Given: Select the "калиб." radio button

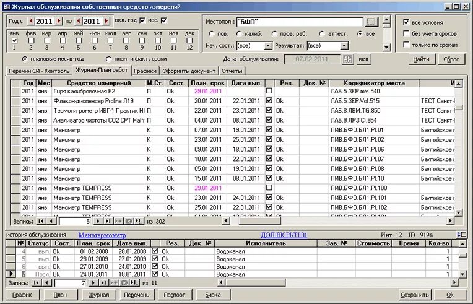Looking at the screenshot, I should coord(239,34).
